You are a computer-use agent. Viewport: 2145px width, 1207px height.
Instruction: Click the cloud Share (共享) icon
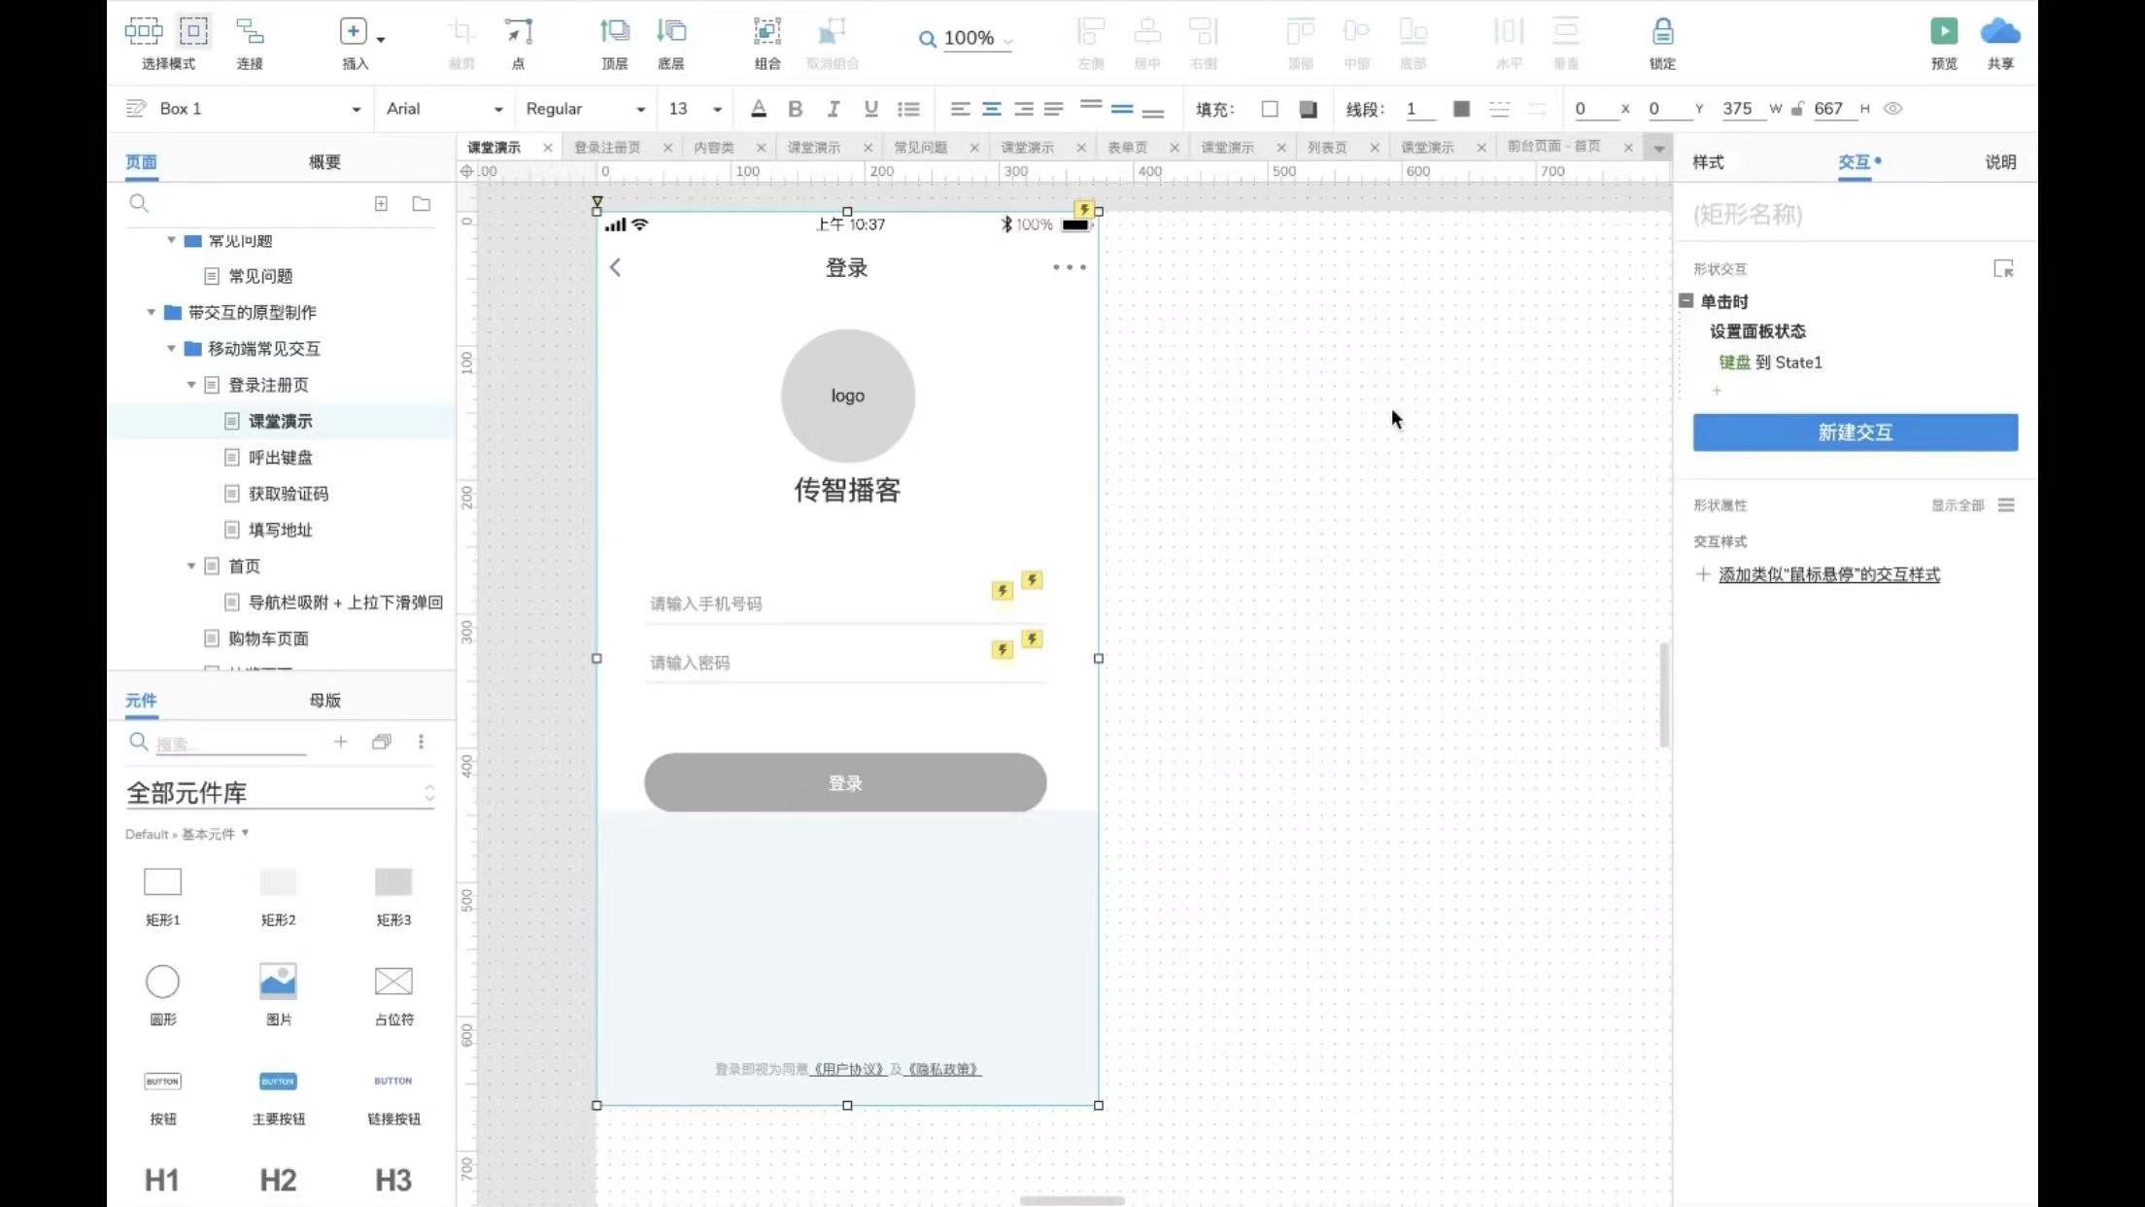[x=1999, y=32]
